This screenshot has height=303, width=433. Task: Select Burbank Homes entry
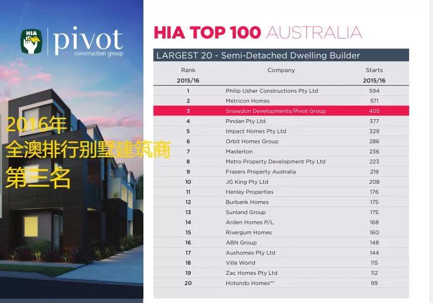point(247,202)
